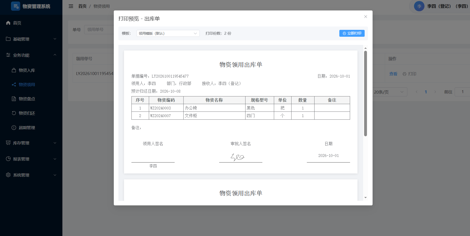Click the 物资归还 return arrow icon
The image size is (470, 236).
(x=14, y=113)
